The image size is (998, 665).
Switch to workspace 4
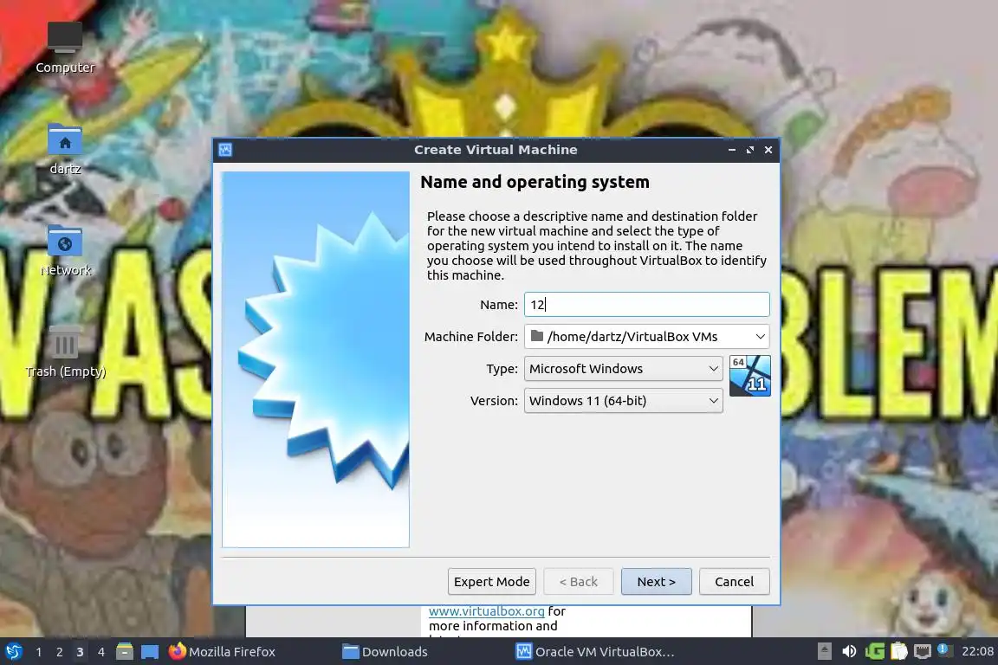pos(100,652)
